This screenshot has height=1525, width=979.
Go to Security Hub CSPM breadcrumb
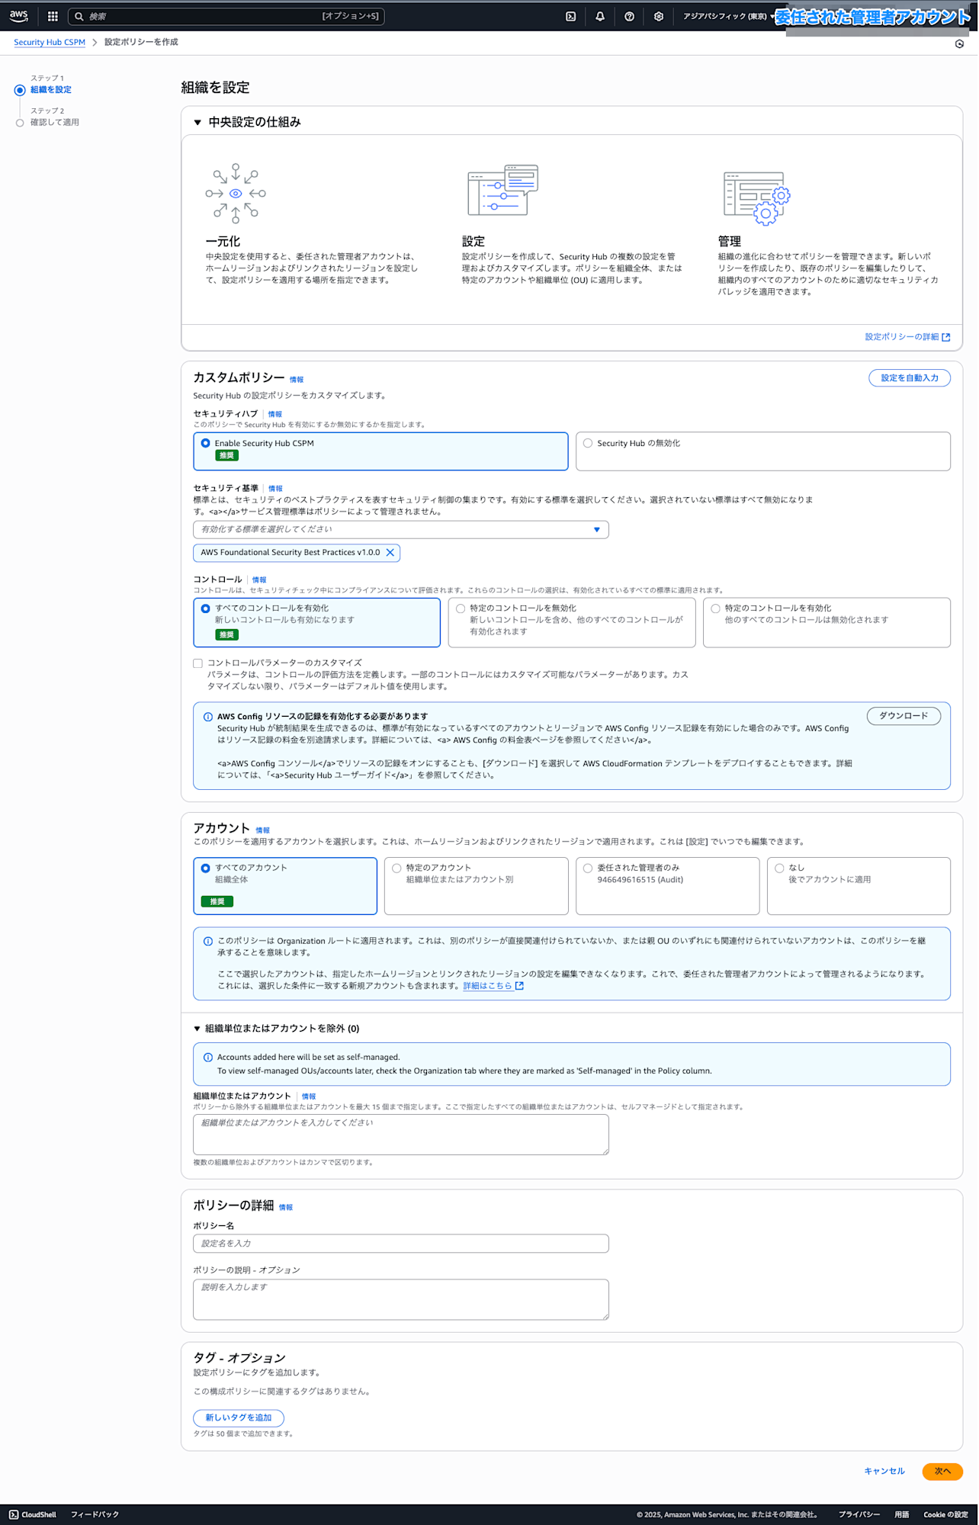coord(50,42)
